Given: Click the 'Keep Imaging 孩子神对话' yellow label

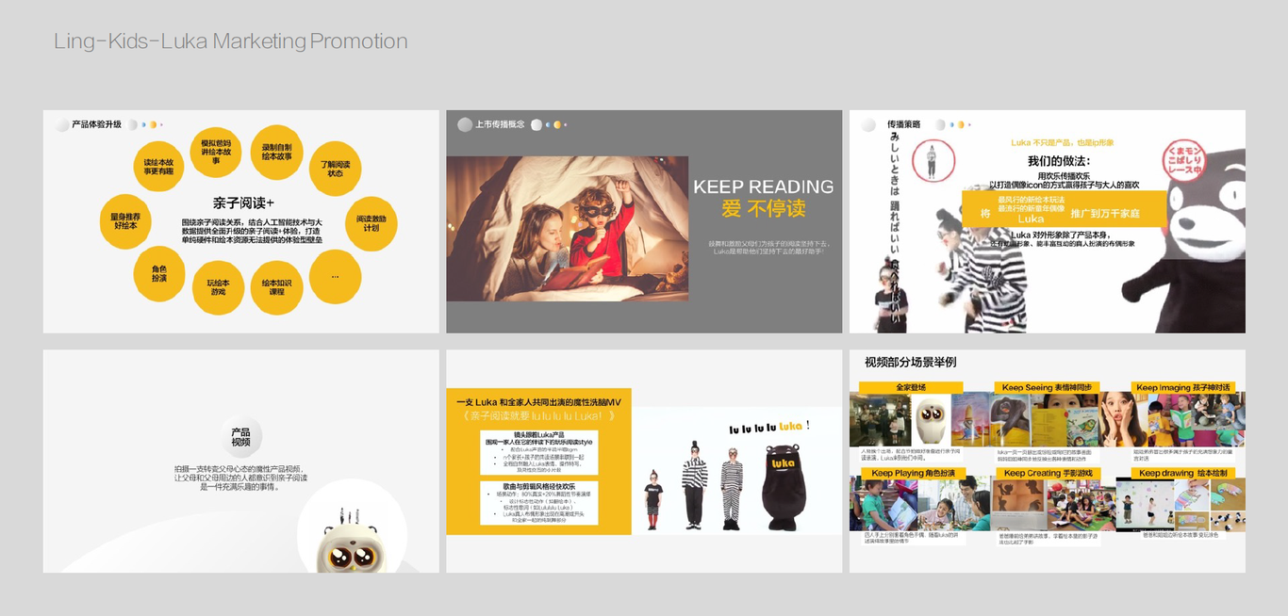Looking at the screenshot, I should click(1183, 387).
